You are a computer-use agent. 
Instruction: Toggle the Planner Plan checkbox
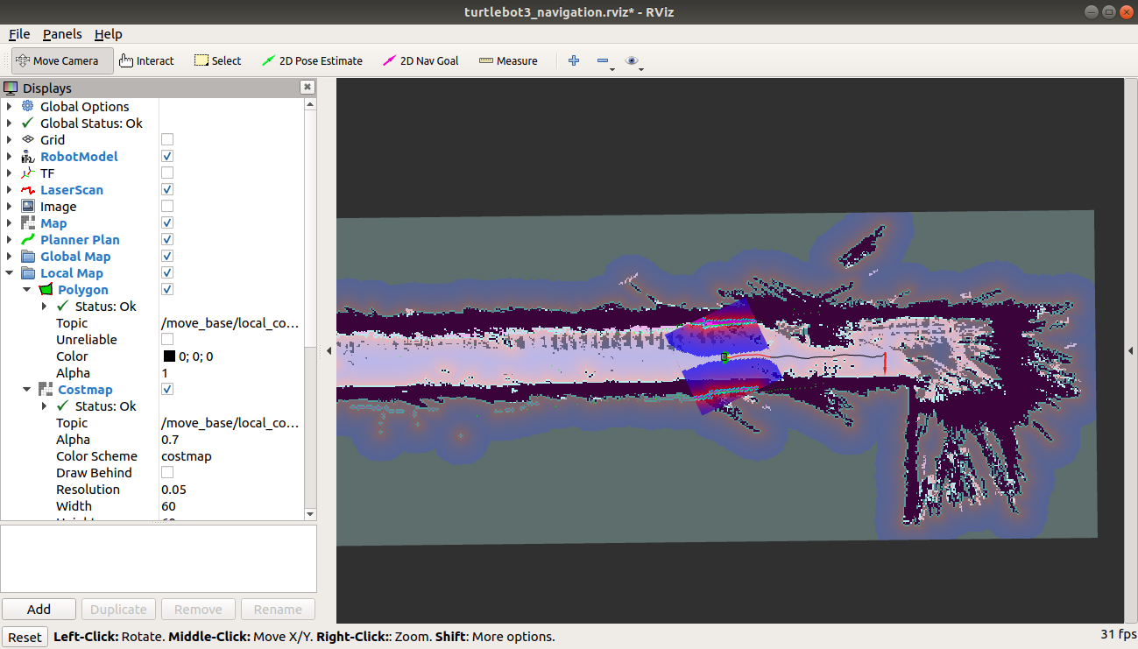point(167,239)
